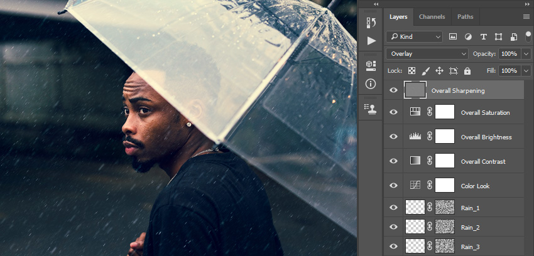
Task: Collapse panels with double-arrow at top right
Action: (527, 4)
